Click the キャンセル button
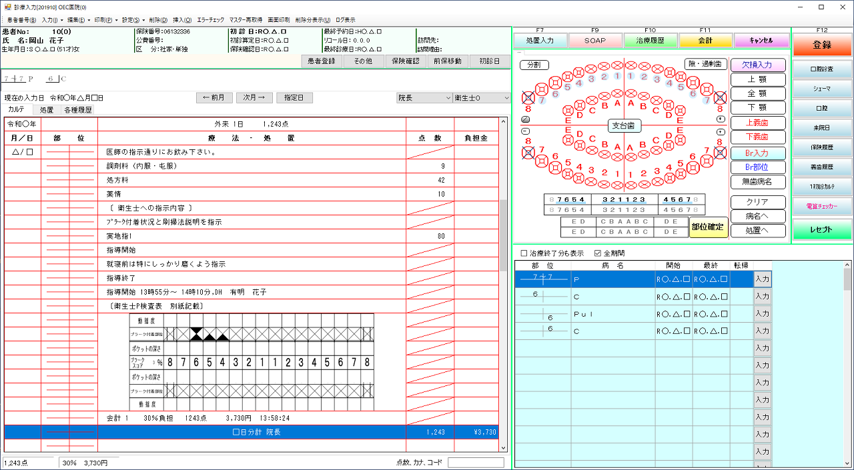This screenshot has height=470, width=854. (x=761, y=40)
